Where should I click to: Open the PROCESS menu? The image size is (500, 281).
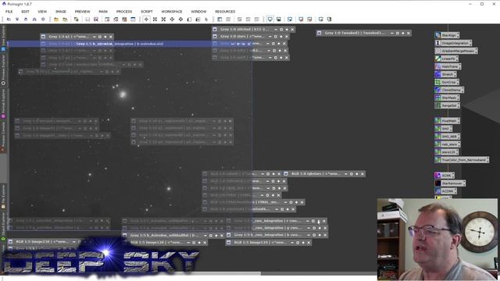pos(124,12)
